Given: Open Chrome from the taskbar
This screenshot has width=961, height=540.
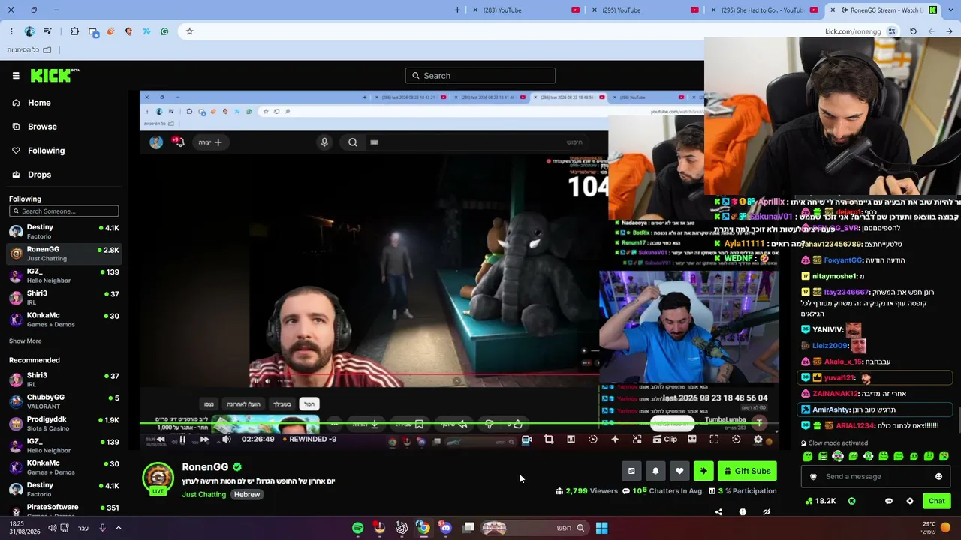Looking at the screenshot, I should click(423, 528).
